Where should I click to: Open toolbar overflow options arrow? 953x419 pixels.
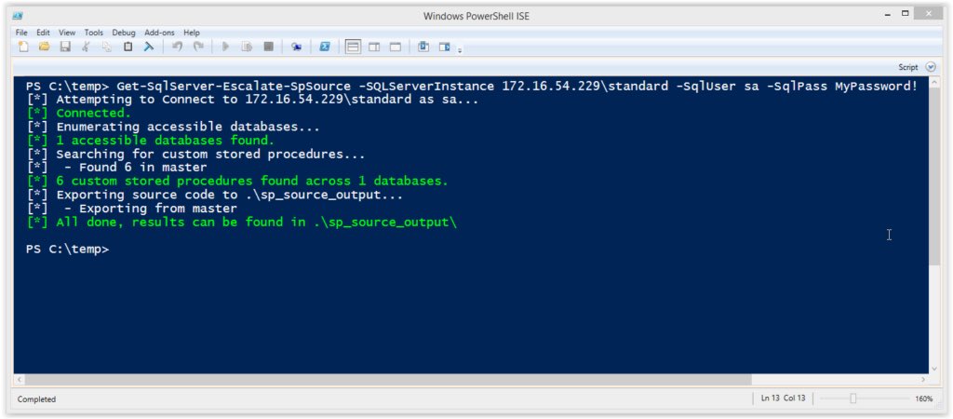pos(460,49)
